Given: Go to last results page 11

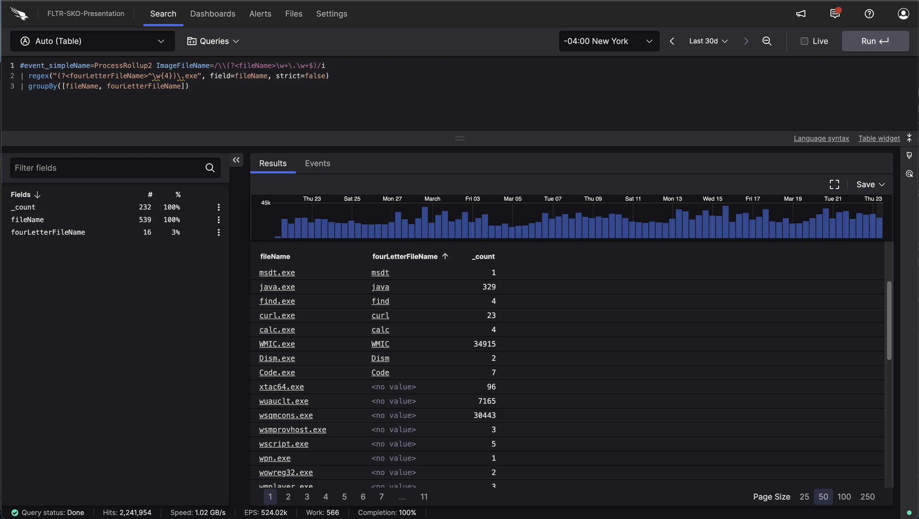Looking at the screenshot, I should [424, 496].
